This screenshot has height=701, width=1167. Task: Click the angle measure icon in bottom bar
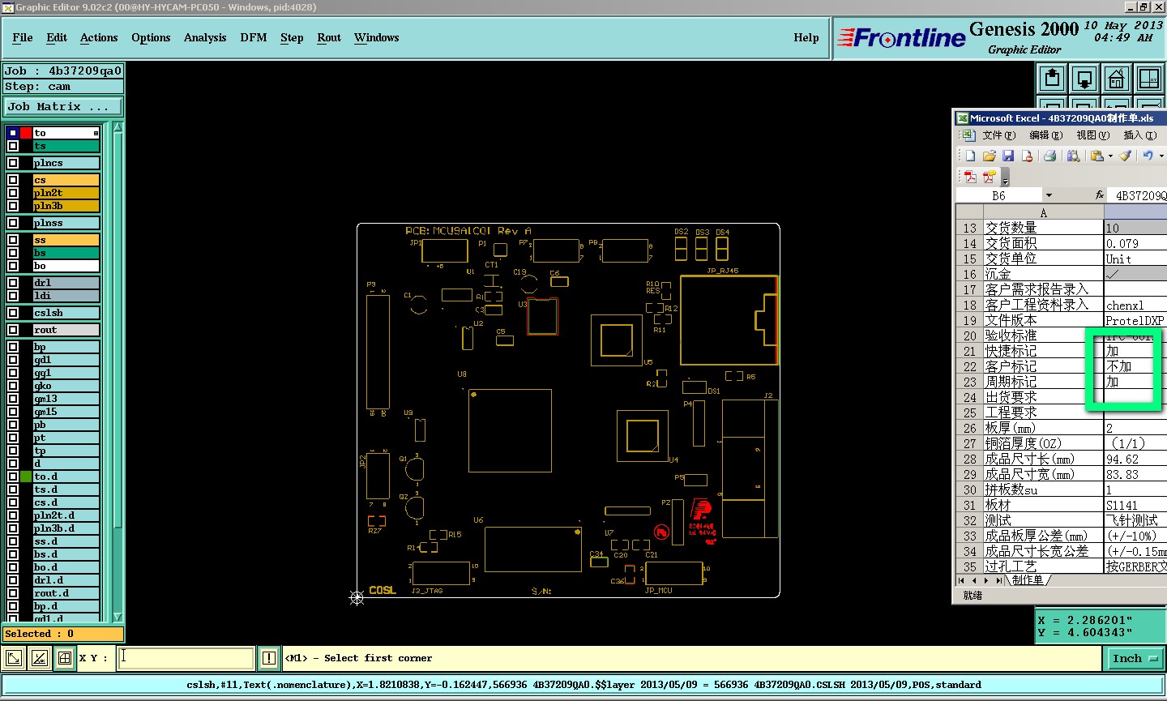coord(40,658)
